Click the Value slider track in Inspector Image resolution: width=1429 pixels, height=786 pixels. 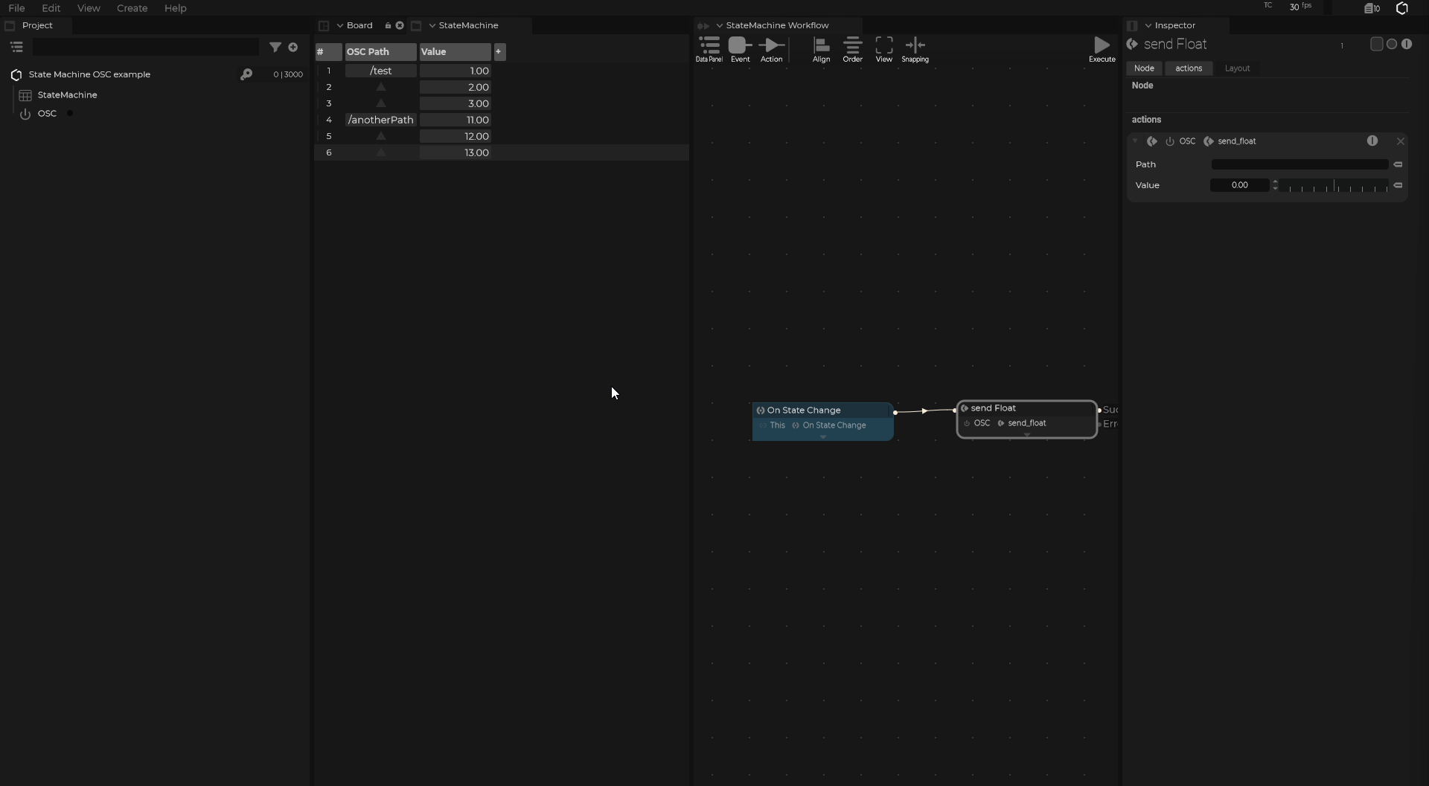point(1336,186)
